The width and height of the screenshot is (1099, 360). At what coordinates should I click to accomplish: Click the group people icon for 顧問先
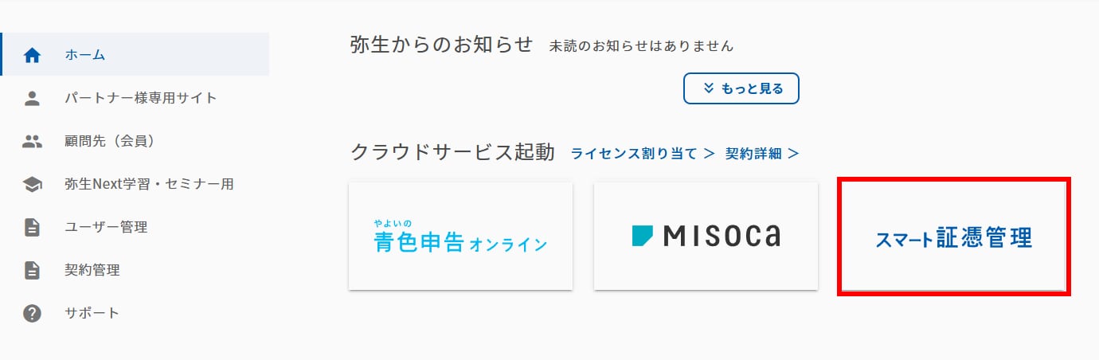click(x=33, y=141)
